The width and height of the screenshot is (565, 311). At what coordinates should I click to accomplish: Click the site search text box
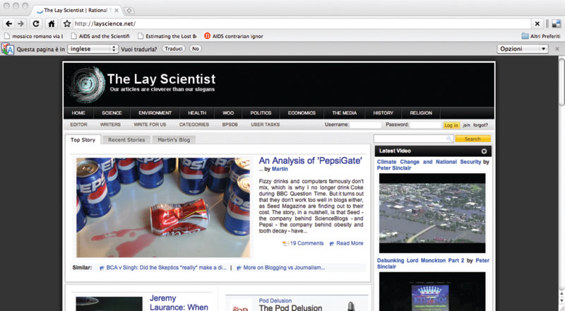point(413,139)
